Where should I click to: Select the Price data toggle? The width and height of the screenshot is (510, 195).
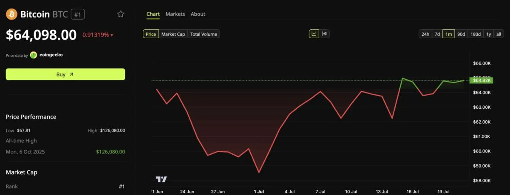pos(151,34)
